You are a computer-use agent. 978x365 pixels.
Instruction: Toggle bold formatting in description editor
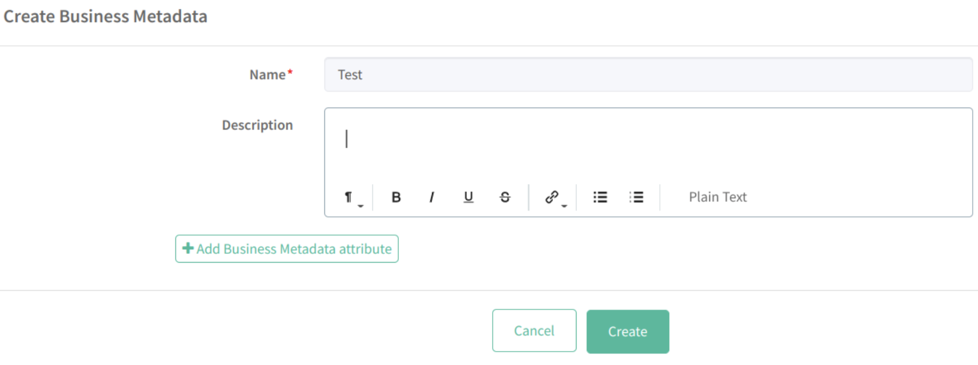click(396, 197)
